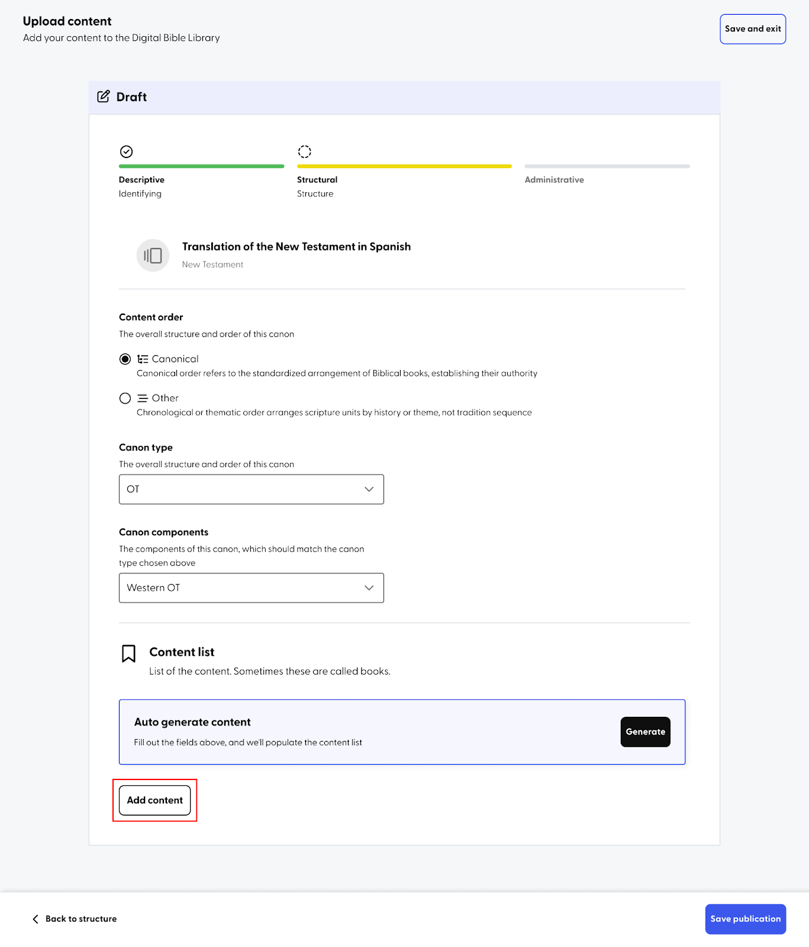809x947 pixels.
Task: Click the Save and exit button
Action: coord(753,29)
